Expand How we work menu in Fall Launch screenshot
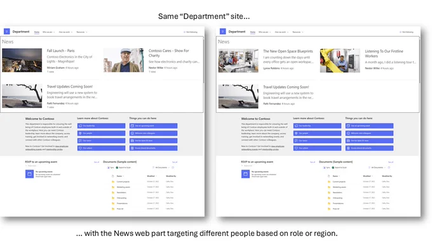This screenshot has width=432, height=243. pyautogui.click(x=65, y=32)
